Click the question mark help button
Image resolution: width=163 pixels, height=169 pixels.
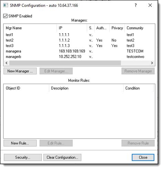tap(135, 5)
